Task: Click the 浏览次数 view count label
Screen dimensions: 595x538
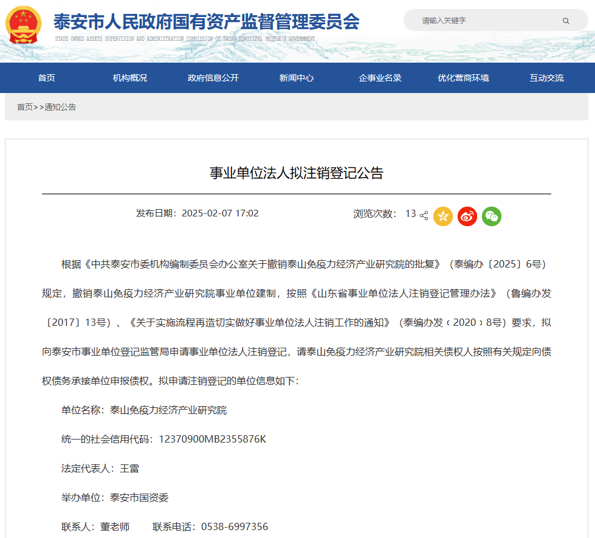Action: pos(374,214)
